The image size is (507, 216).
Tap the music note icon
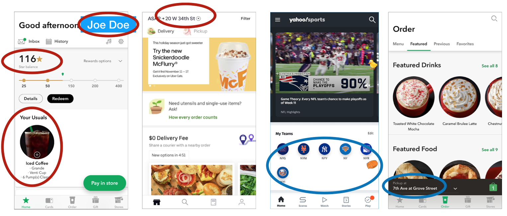[109, 41]
